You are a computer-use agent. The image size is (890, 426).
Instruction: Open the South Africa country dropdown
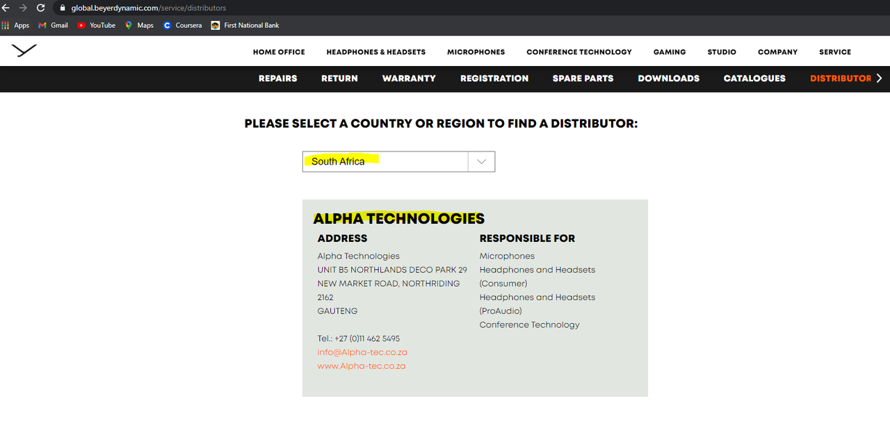tap(398, 161)
